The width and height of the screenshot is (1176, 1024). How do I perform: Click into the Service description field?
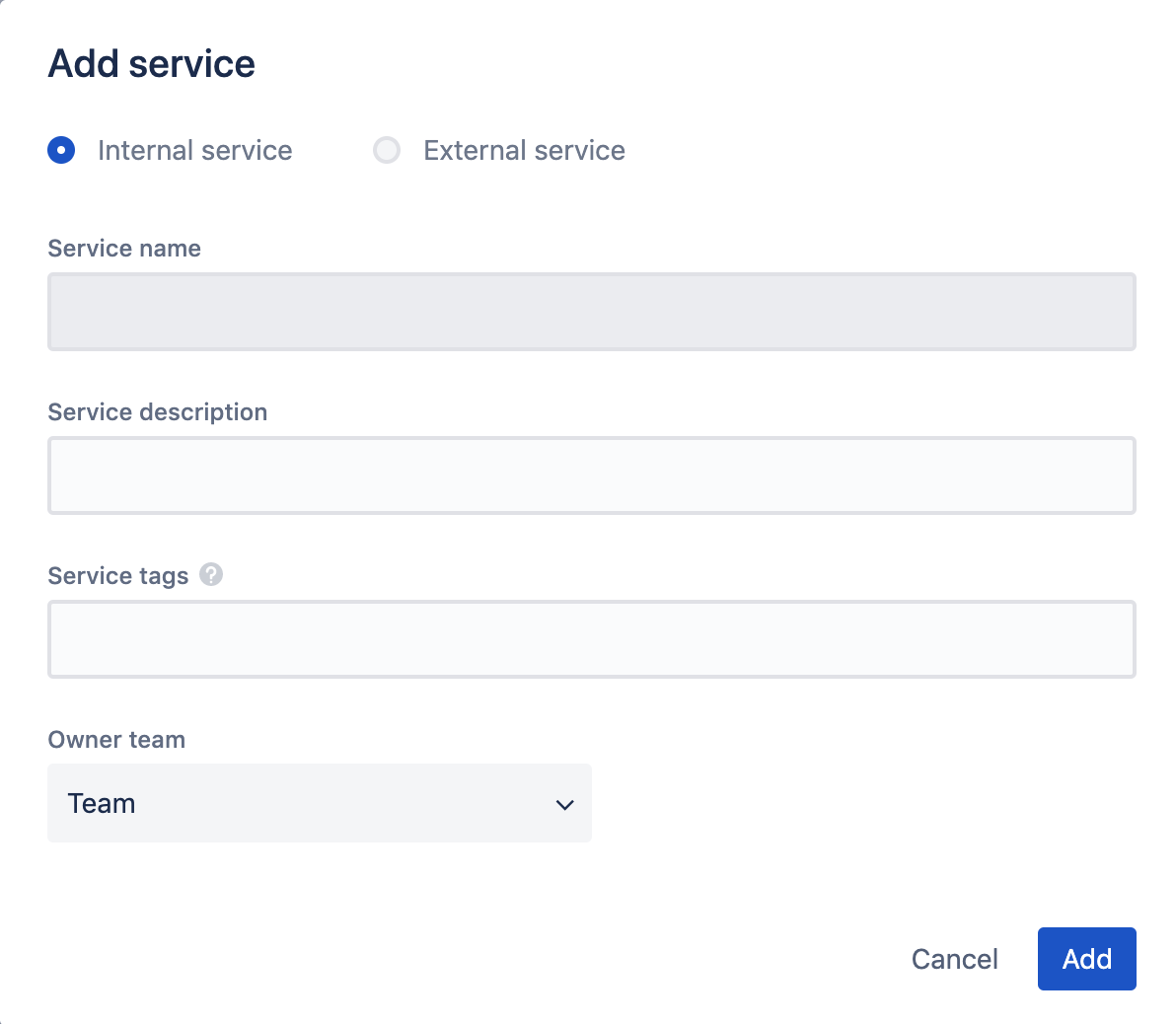pyautogui.click(x=592, y=475)
